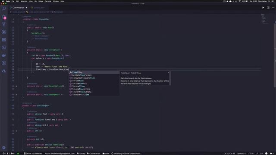Select IsDaylightSavingTime suggestion

(94, 78)
